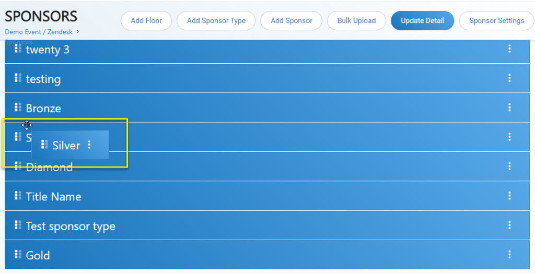Open the three-dot menu for testing row
Image resolution: width=535 pixels, height=274 pixels.
[x=509, y=78]
